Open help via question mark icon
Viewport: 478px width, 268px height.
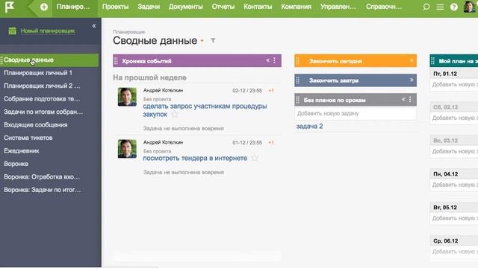tap(454, 7)
